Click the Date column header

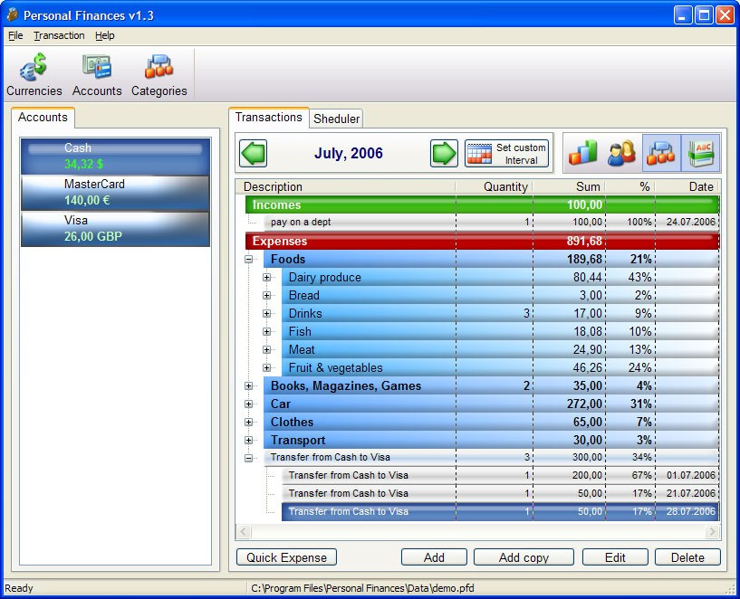click(687, 187)
